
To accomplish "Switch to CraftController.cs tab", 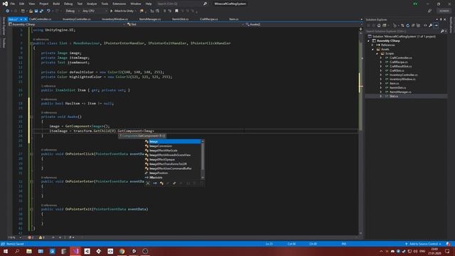I will 40,19.
